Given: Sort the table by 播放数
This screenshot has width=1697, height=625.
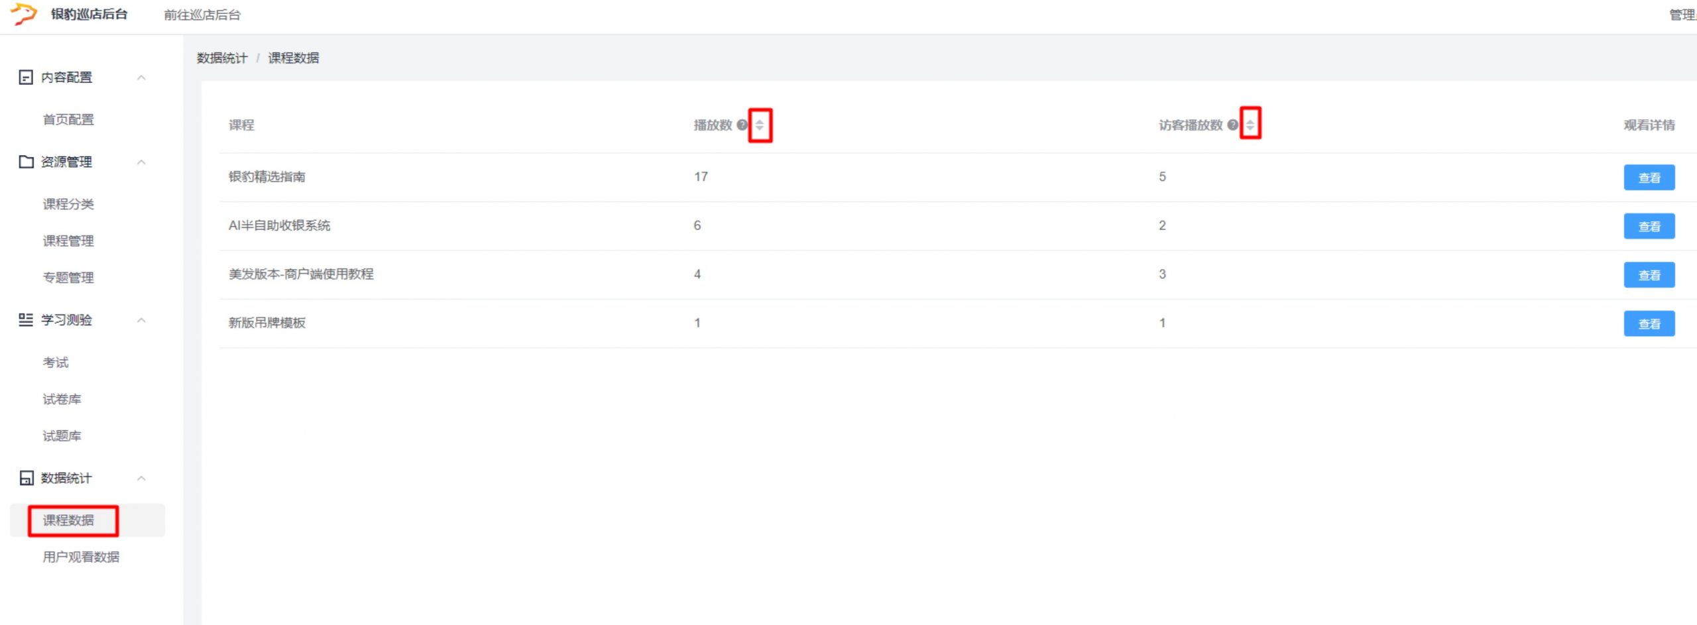Looking at the screenshot, I should (x=760, y=125).
